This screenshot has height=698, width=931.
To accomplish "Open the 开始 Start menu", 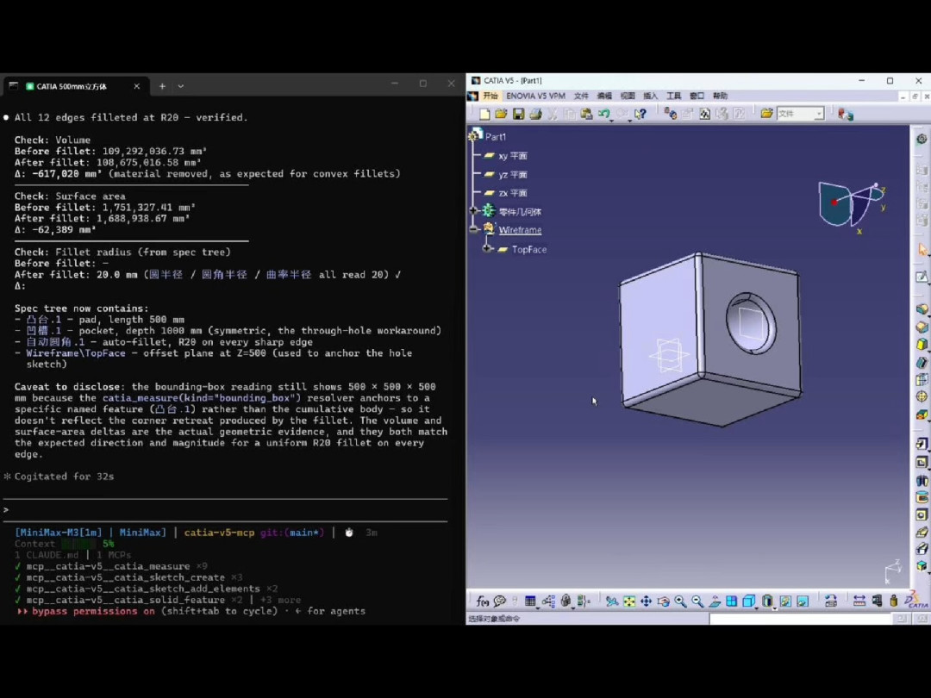I will coord(490,96).
